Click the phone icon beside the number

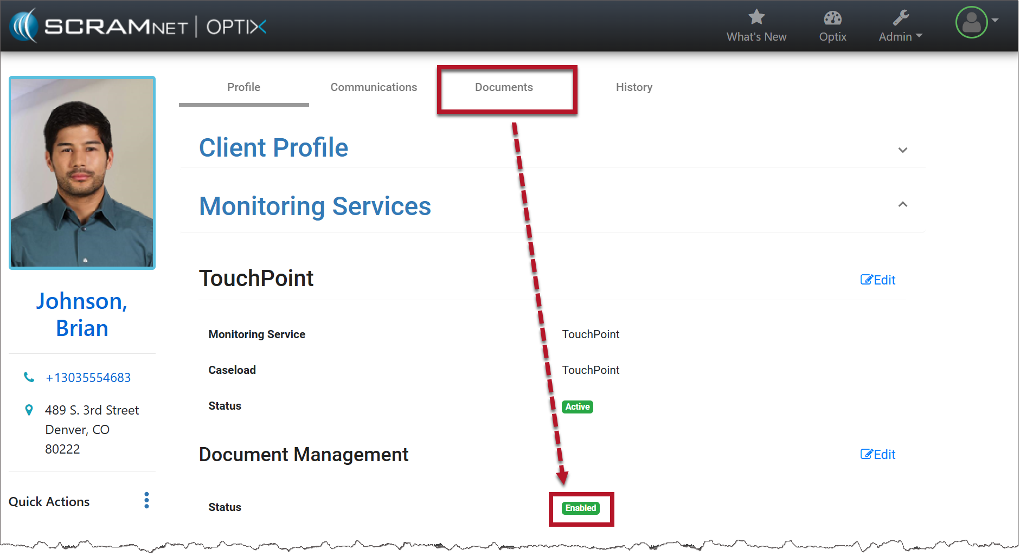(x=29, y=377)
